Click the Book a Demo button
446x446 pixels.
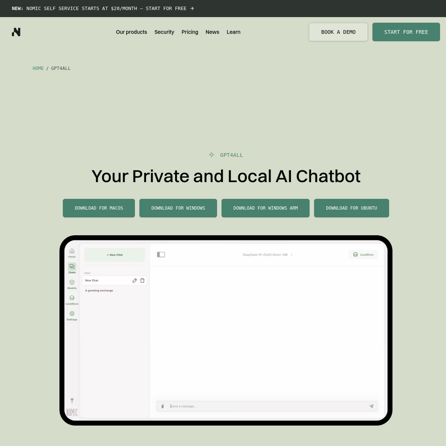point(338,32)
